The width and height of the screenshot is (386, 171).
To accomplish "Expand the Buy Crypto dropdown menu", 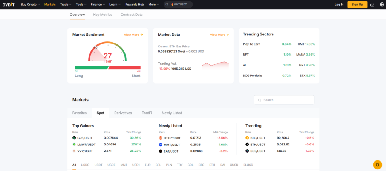I will 30,5.
